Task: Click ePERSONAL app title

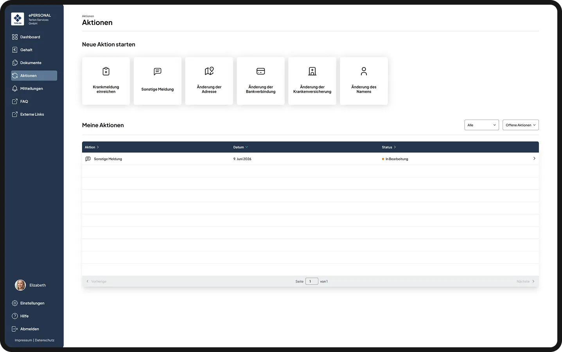Action: point(40,15)
